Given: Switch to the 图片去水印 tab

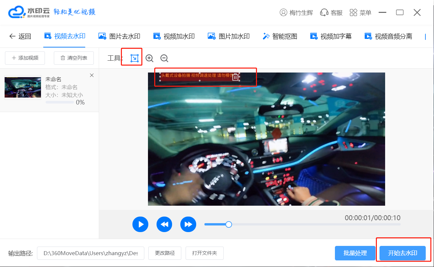Looking at the screenshot, I should (119, 36).
